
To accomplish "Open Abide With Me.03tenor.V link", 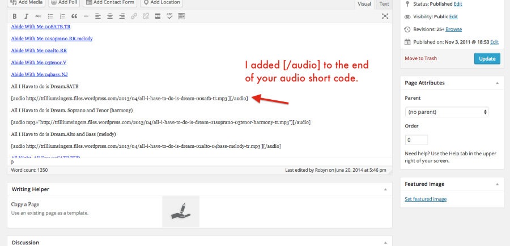I will [39, 62].
